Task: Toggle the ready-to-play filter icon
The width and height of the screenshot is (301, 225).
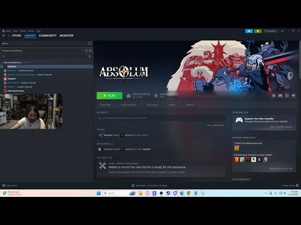Action: [90, 50]
